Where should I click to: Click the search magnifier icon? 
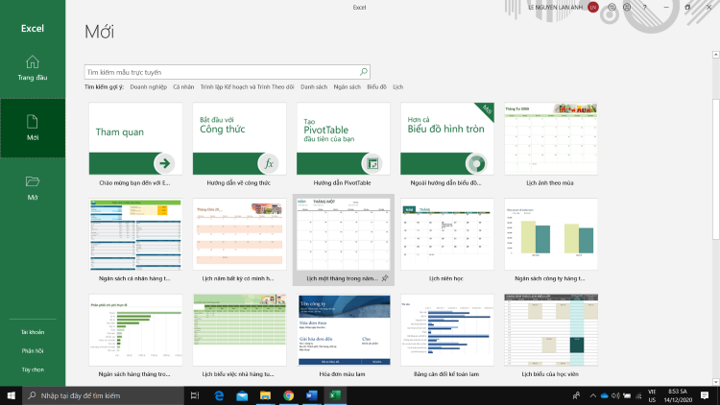coord(363,72)
